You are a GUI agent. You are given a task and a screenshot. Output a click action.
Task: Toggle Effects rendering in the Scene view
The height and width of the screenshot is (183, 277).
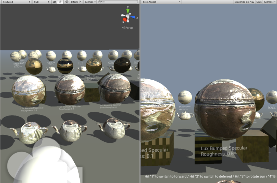(74, 2)
